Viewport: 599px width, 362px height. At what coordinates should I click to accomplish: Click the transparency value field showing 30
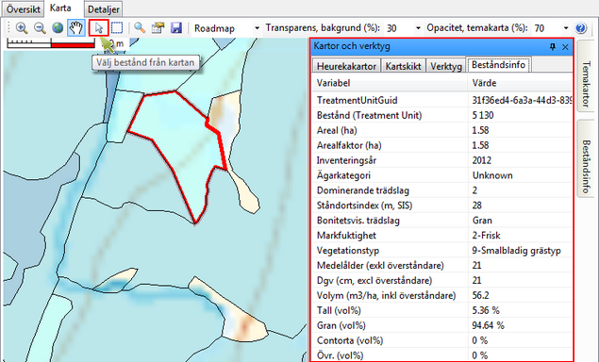(x=399, y=28)
